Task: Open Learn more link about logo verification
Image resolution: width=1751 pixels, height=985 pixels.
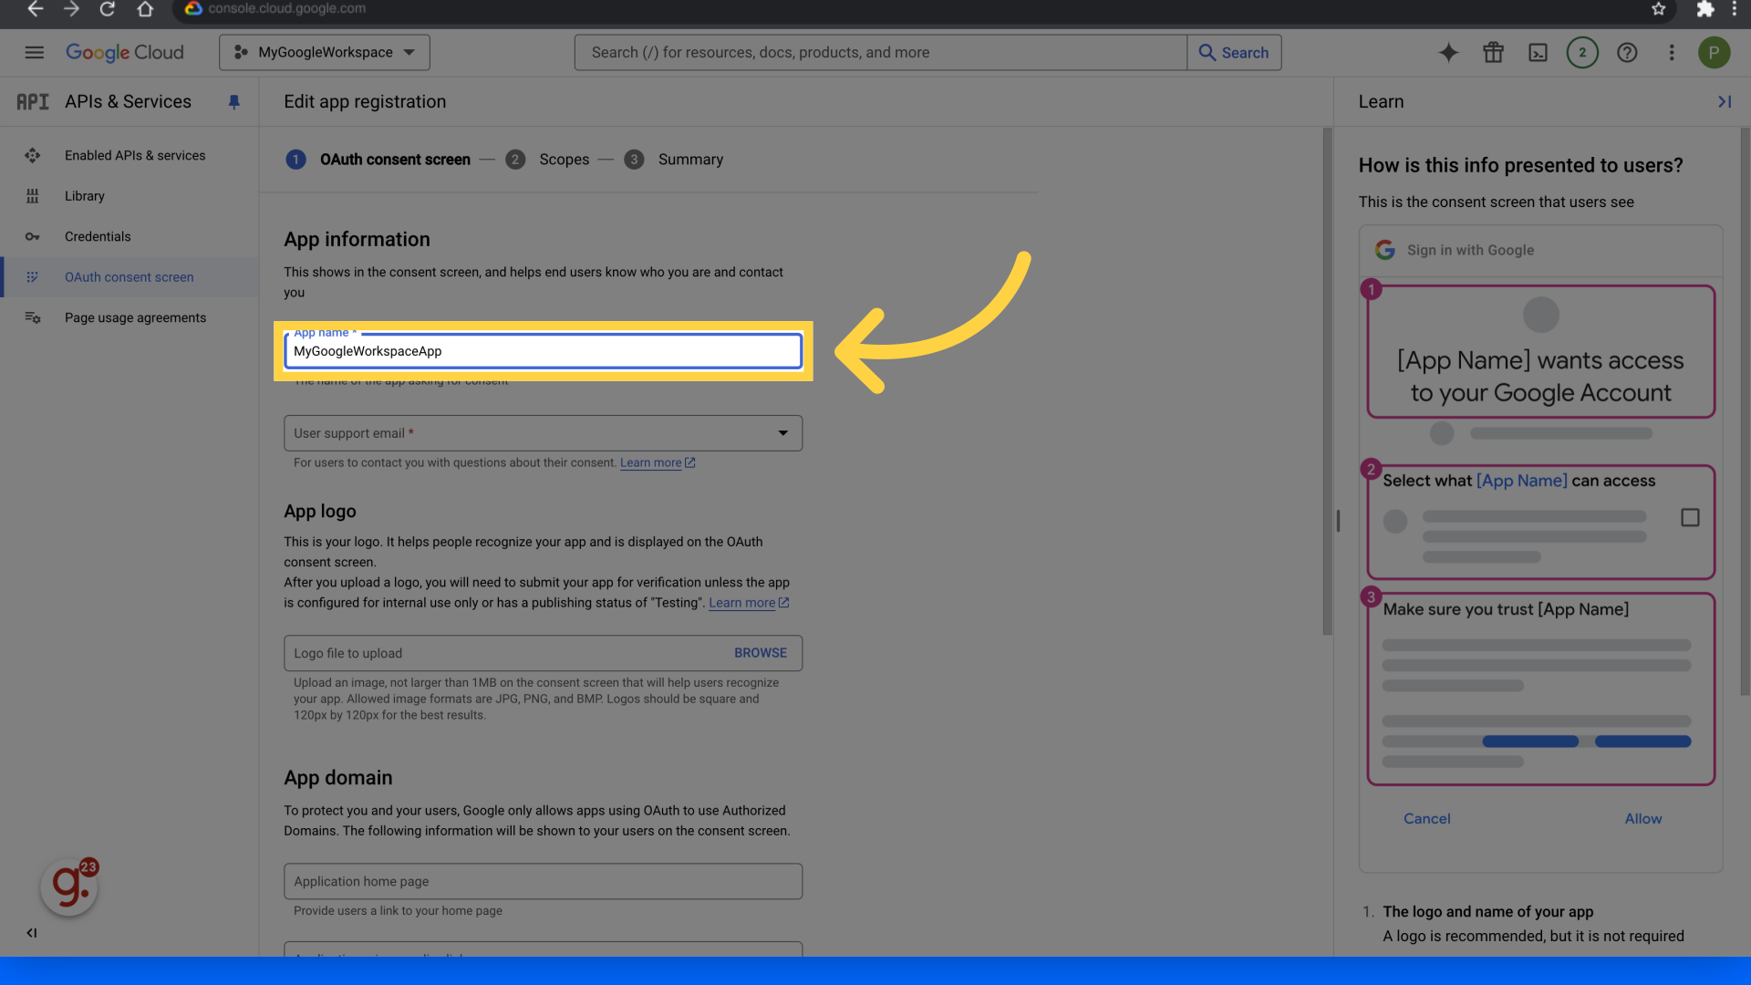Action: coord(749,603)
